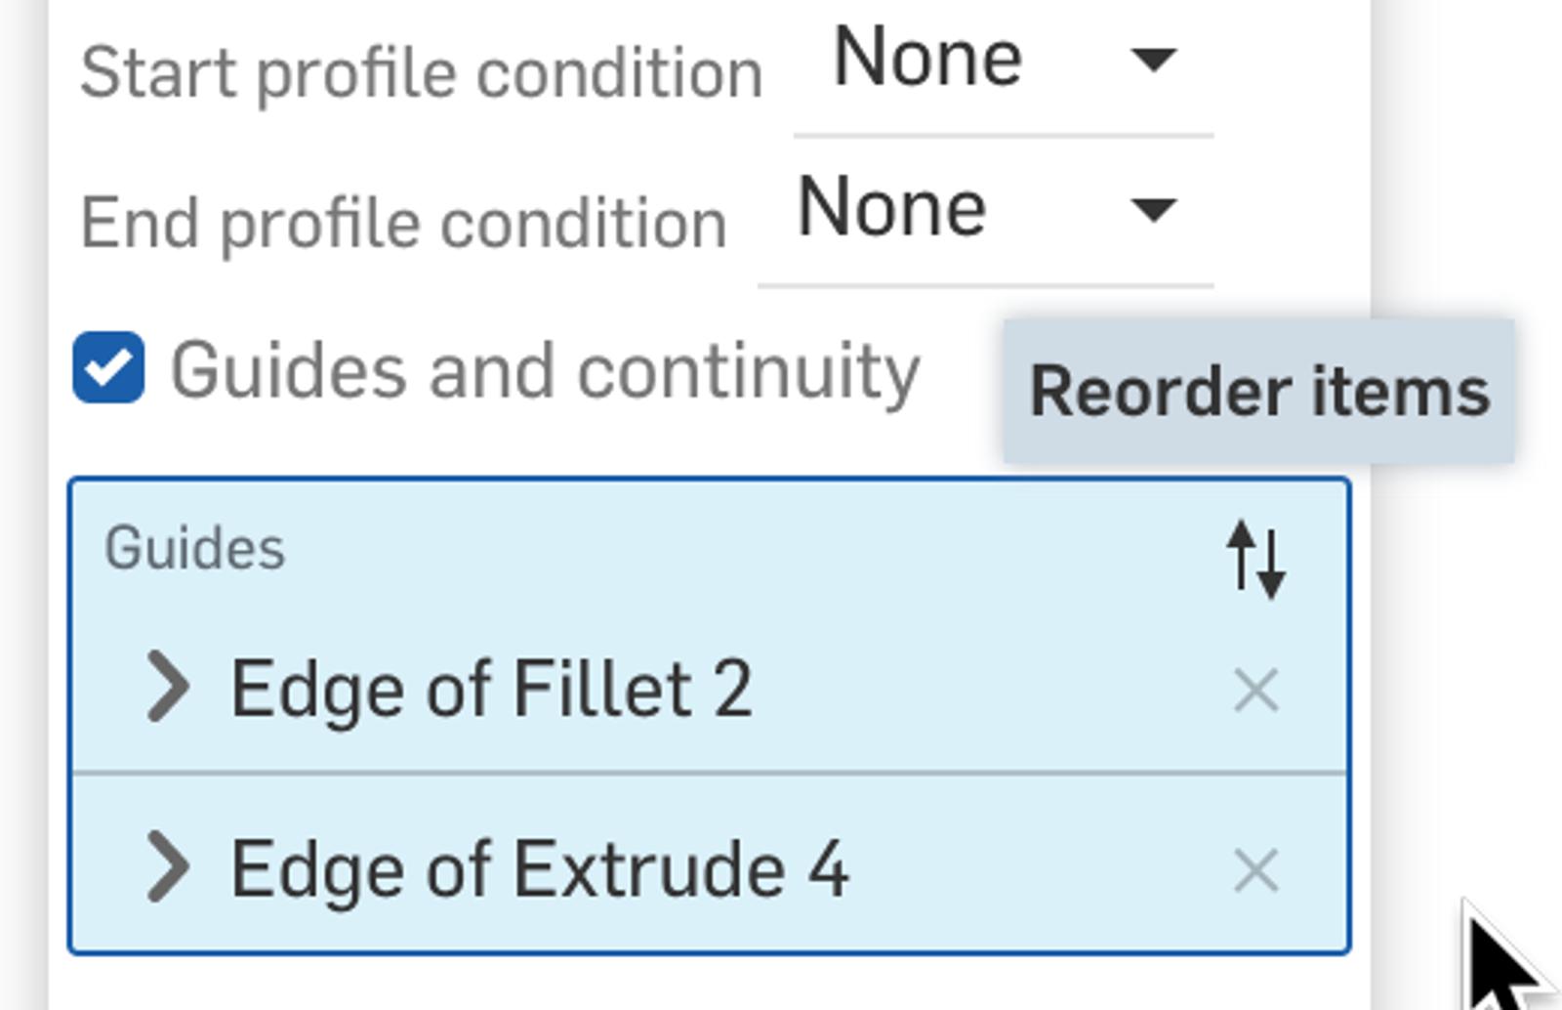The height and width of the screenshot is (1010, 1562).
Task: Remove the Edge of Fillet 2 guide
Action: tap(1255, 691)
